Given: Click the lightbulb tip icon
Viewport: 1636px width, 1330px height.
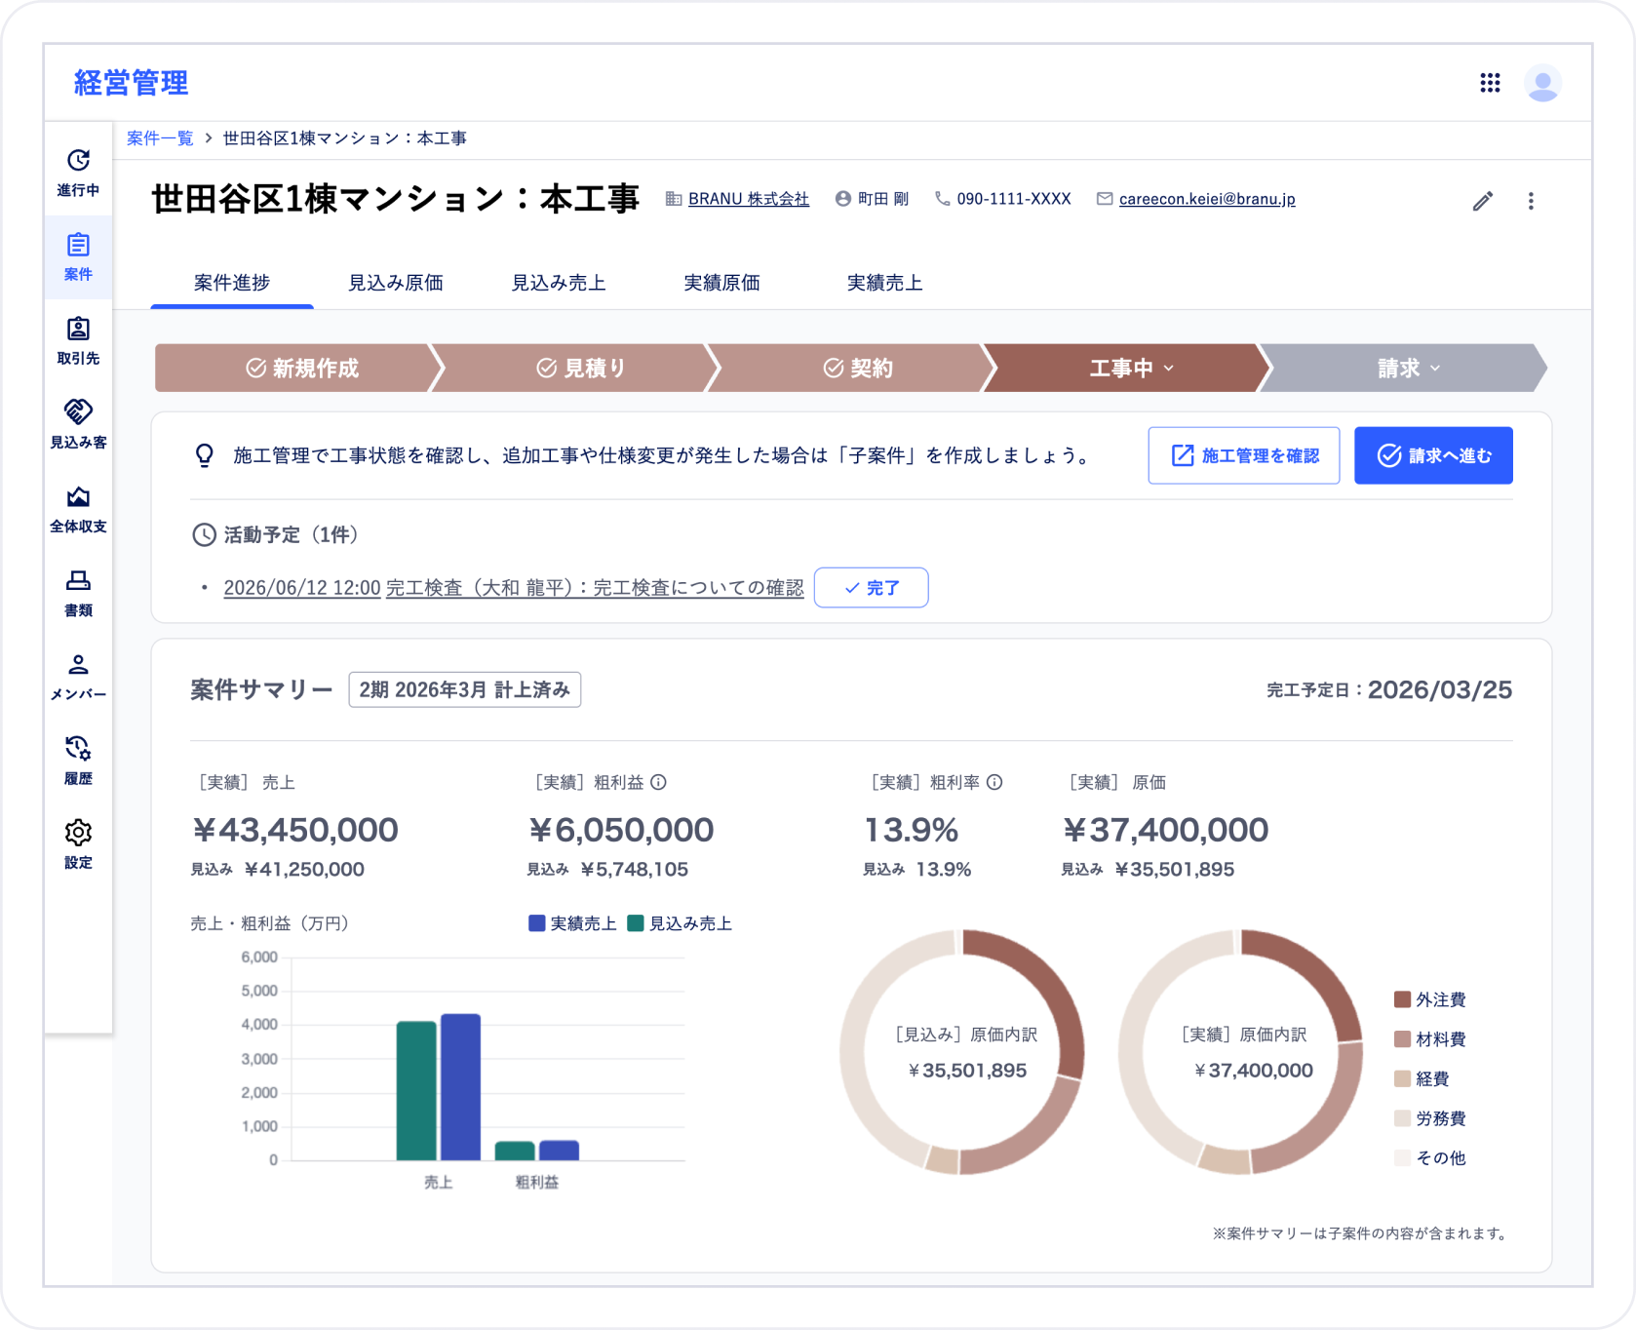Looking at the screenshot, I should tap(204, 455).
